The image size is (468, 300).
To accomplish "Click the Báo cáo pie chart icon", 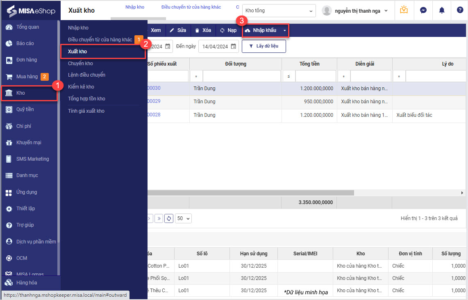I will pyautogui.click(x=9, y=43).
